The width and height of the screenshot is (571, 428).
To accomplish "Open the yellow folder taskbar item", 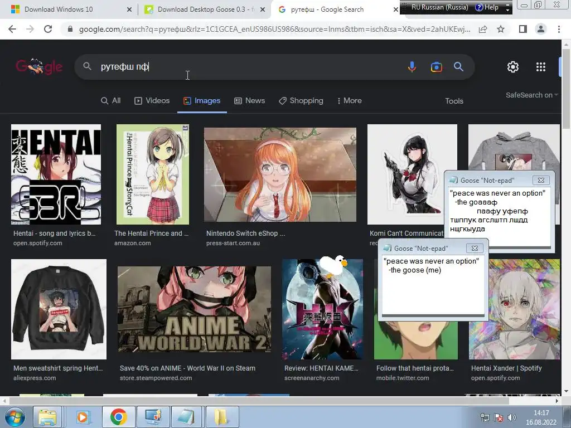I will click(x=221, y=417).
